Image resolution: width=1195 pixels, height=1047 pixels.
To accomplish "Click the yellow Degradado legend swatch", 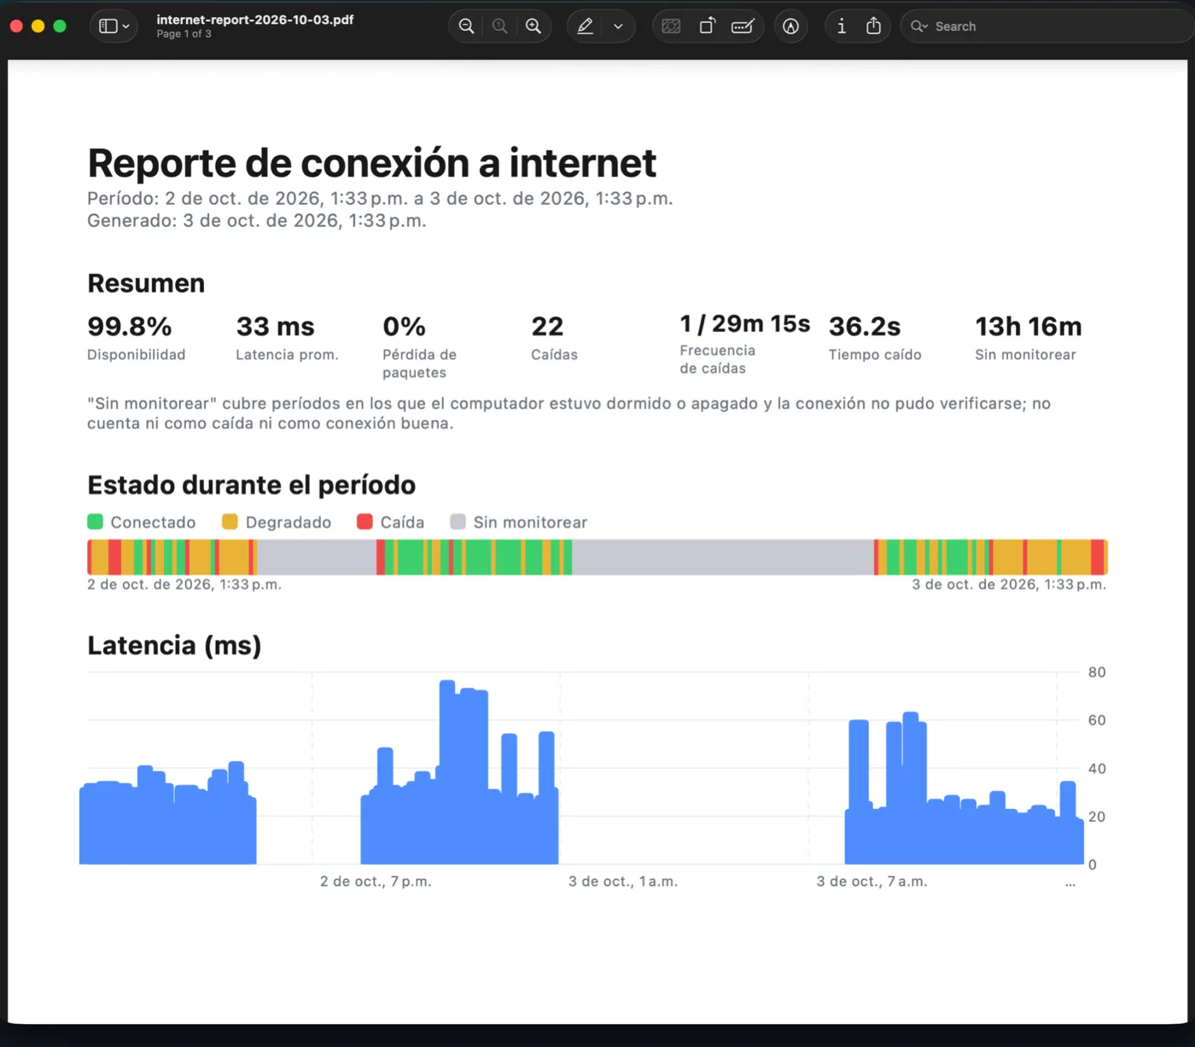I will pyautogui.click(x=230, y=521).
